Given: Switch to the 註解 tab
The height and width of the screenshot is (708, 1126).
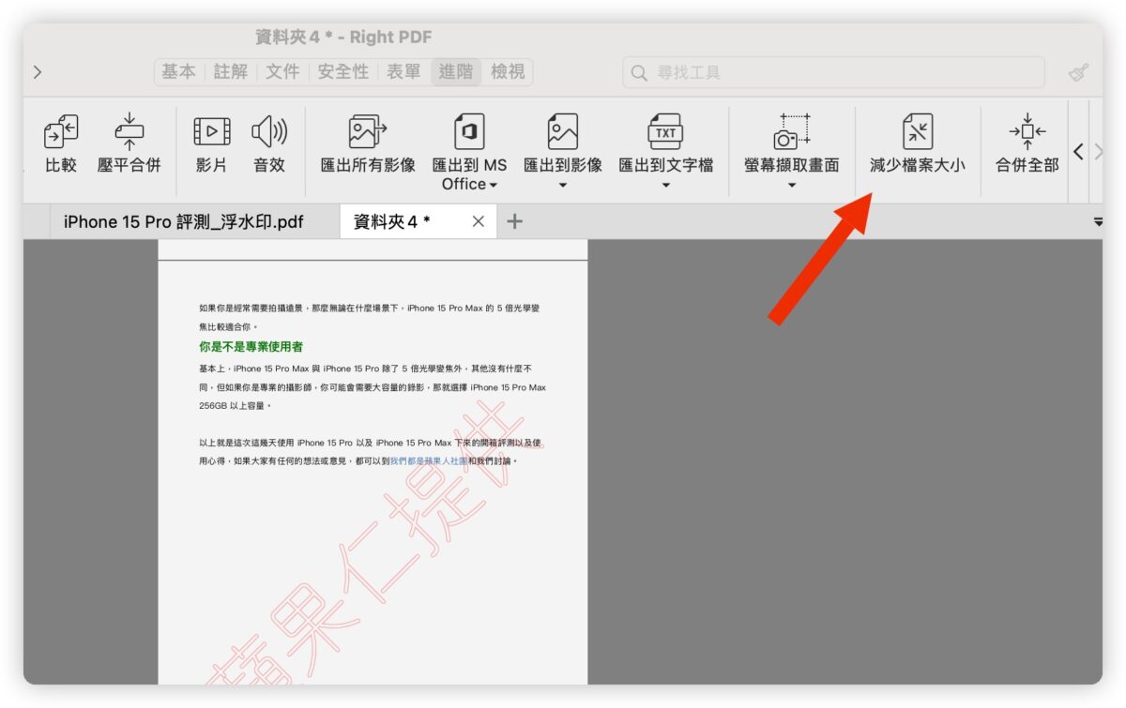Looking at the screenshot, I should [230, 72].
